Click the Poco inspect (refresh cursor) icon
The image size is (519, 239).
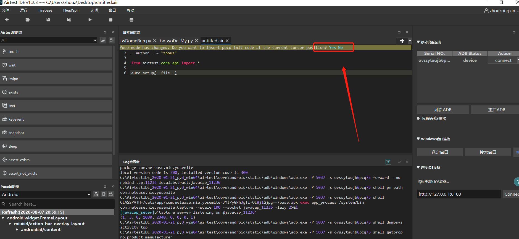(104, 194)
